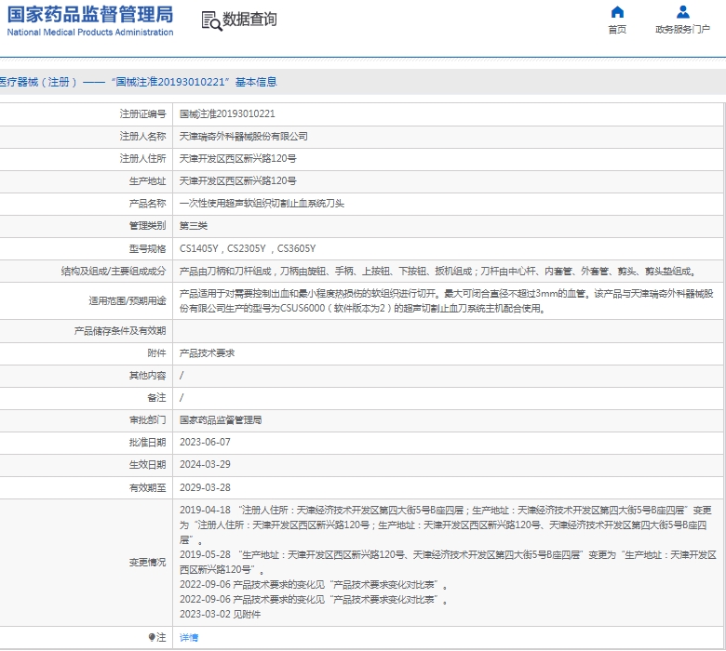This screenshot has height=651, width=726.
Task: Click the 2019-04-18 change record entry
Action: click(x=446, y=525)
